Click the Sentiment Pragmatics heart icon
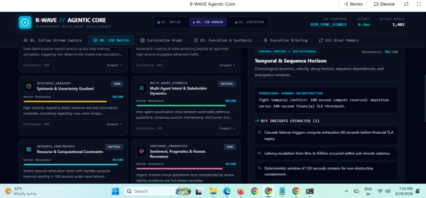426x198 pixels. pyautogui.click(x=142, y=151)
